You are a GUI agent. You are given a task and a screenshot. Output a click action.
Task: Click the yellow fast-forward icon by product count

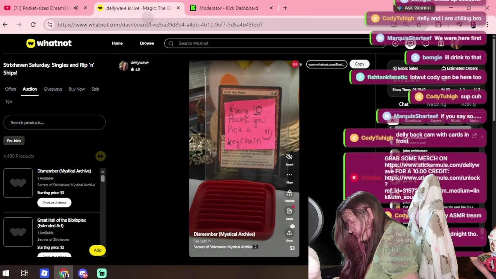(x=100, y=156)
